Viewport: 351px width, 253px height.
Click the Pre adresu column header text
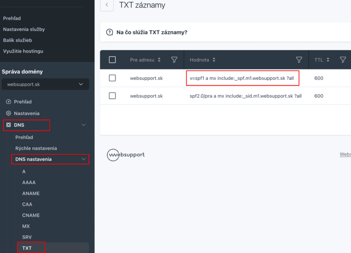point(142,60)
